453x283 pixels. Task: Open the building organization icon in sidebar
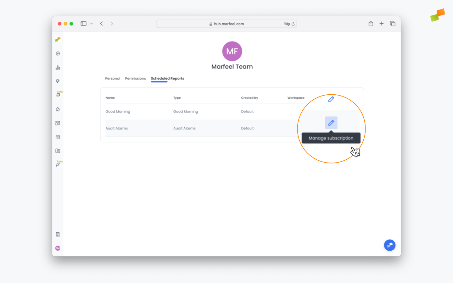click(58, 234)
